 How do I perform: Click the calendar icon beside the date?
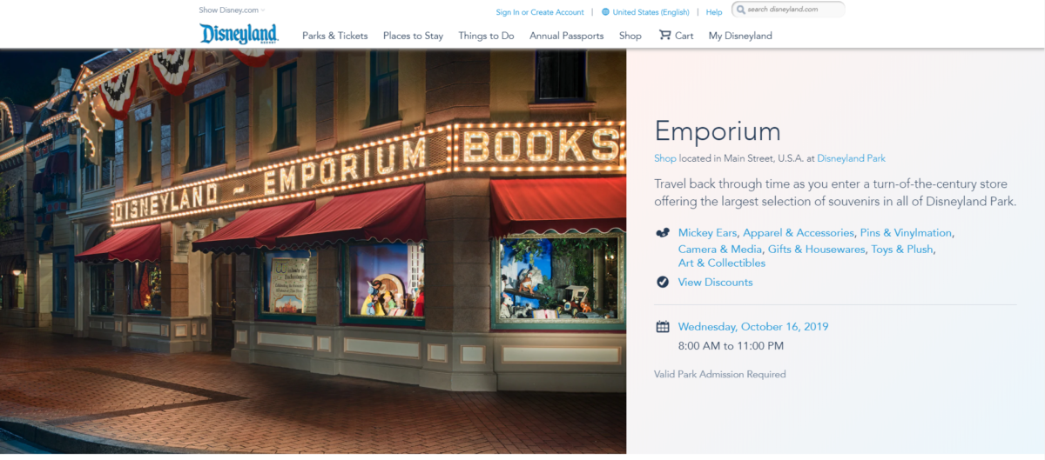[663, 327]
